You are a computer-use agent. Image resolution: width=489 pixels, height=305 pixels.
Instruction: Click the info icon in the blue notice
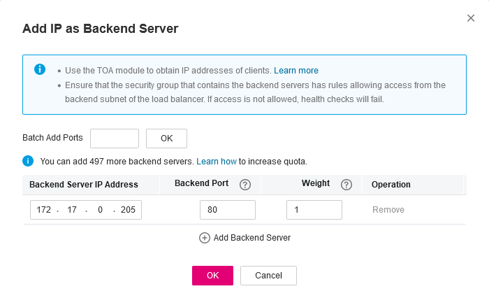coord(40,70)
